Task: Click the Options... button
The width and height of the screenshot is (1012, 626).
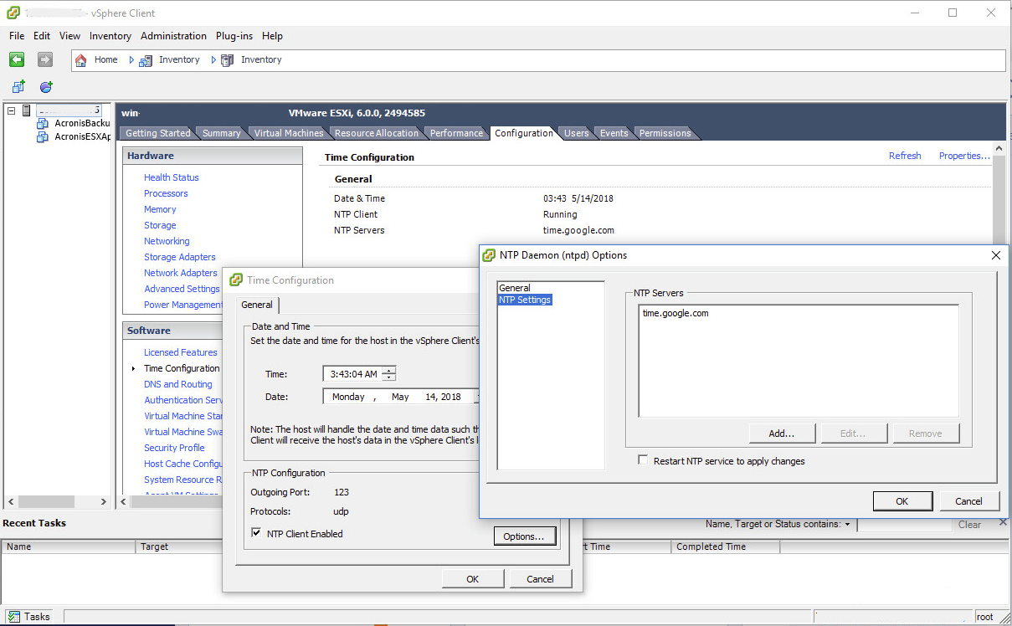Action: coord(525,536)
